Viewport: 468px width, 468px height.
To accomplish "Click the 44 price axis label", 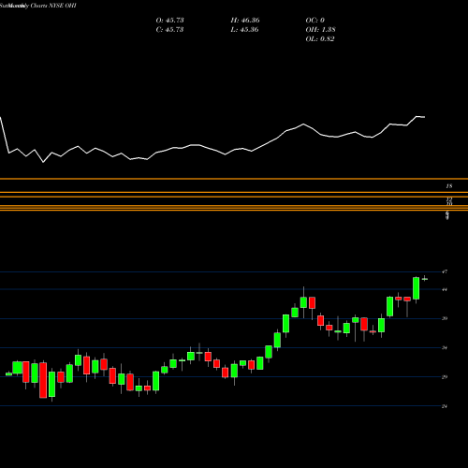I will pos(445,289).
